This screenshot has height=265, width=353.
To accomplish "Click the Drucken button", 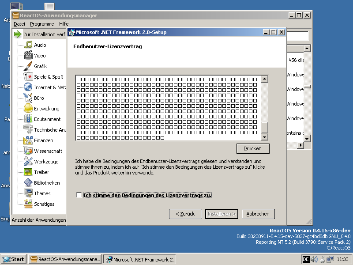I will point(253,148).
